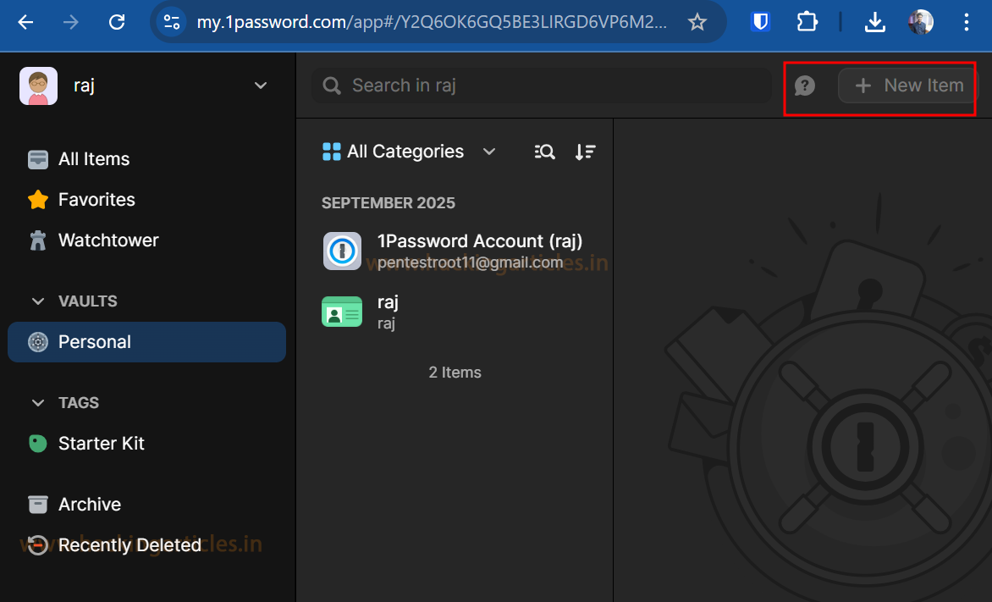Open Favorites in the sidebar
992x602 pixels.
click(x=146, y=200)
